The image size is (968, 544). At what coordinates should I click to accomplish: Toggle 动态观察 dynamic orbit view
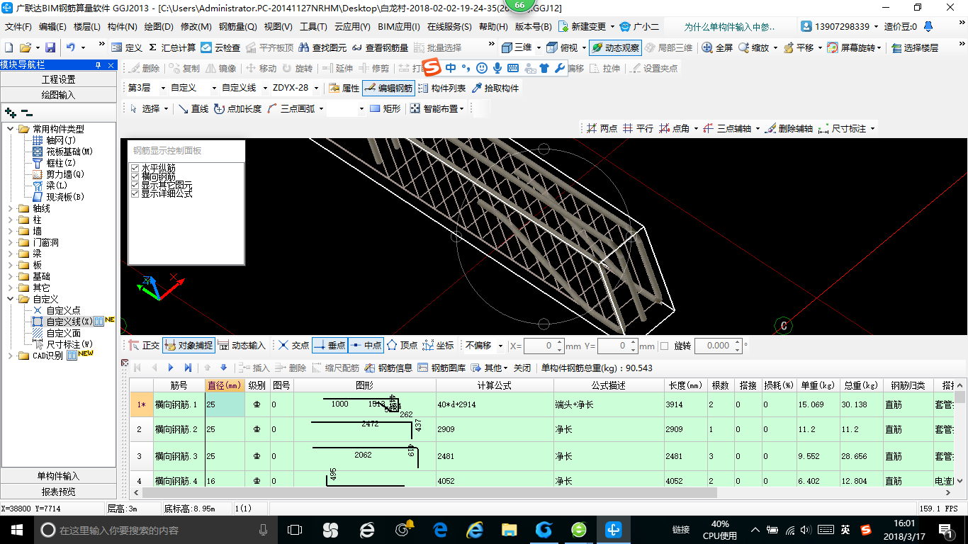(615, 47)
